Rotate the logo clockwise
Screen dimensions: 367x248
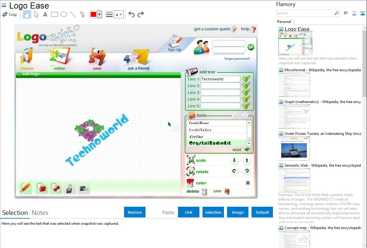[x=247, y=171]
